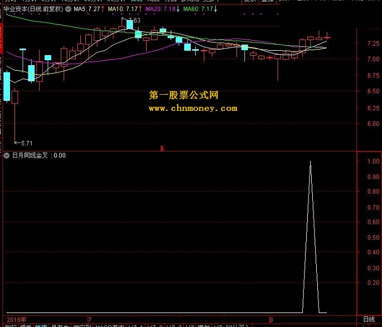Open dropdown arrow beside 华业资本(日线,前复权) title
The image size is (382, 327).
[69, 9]
